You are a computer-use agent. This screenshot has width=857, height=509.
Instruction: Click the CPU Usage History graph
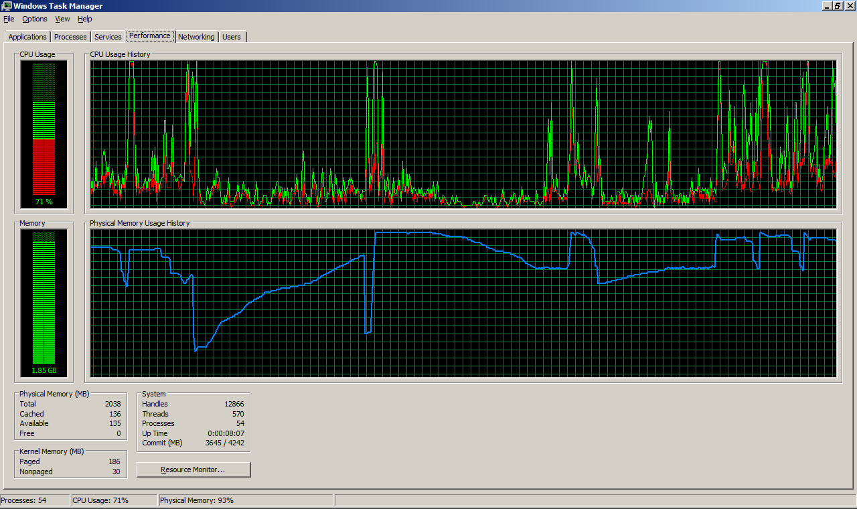(463, 134)
